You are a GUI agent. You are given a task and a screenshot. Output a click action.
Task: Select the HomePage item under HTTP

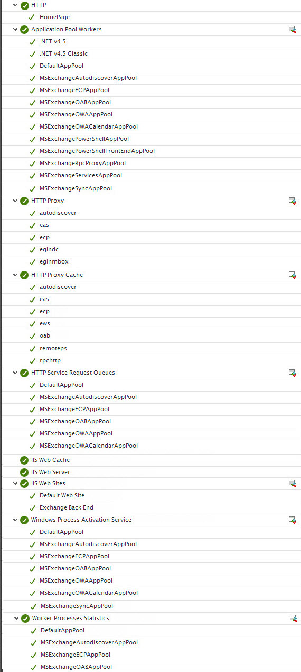(54, 17)
